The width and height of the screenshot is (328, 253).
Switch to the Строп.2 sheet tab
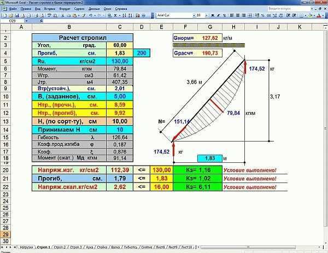tap(60, 248)
